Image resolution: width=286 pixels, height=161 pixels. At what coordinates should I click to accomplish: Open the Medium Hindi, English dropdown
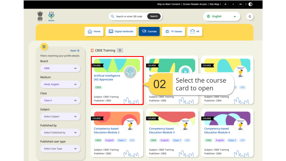click(60, 84)
